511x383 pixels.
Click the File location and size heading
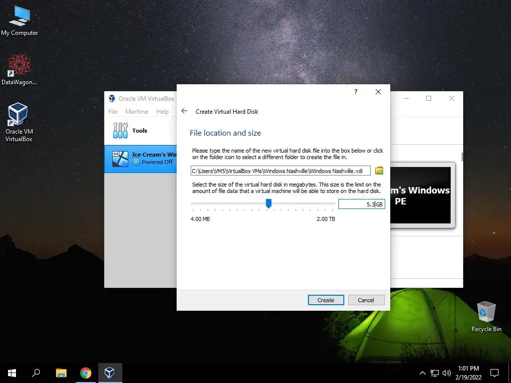(225, 133)
